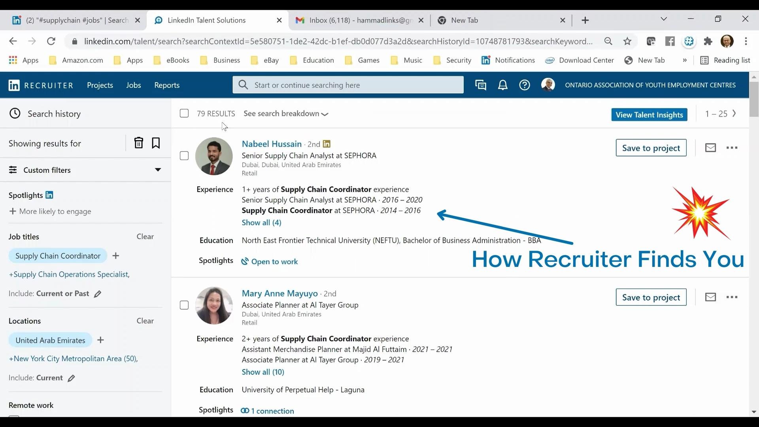Save Mary Anne Mayuyo to project
Image resolution: width=759 pixels, height=427 pixels.
651,297
